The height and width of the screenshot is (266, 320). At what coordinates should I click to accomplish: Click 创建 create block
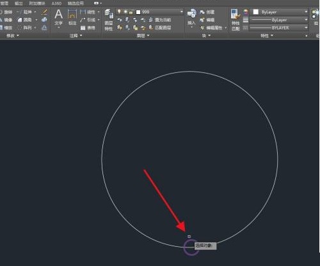[207, 12]
